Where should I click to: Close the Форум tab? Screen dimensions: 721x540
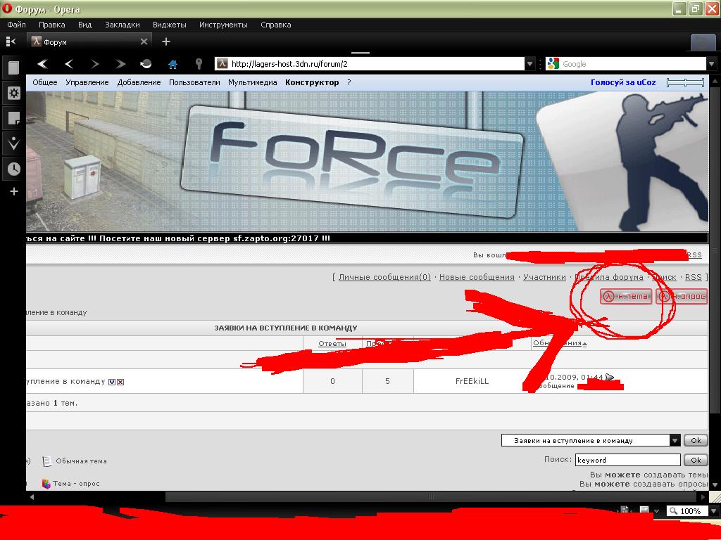pyautogui.click(x=144, y=41)
